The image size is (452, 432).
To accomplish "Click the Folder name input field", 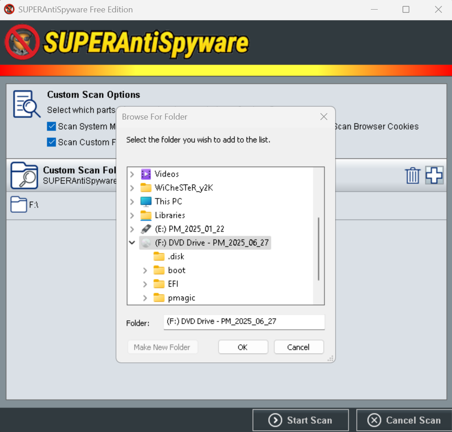I will (x=244, y=322).
